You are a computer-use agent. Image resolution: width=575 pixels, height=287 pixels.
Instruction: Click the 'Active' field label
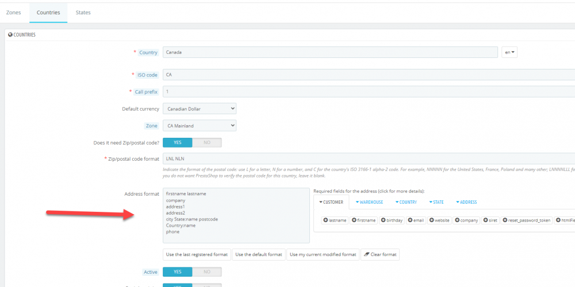coord(151,272)
